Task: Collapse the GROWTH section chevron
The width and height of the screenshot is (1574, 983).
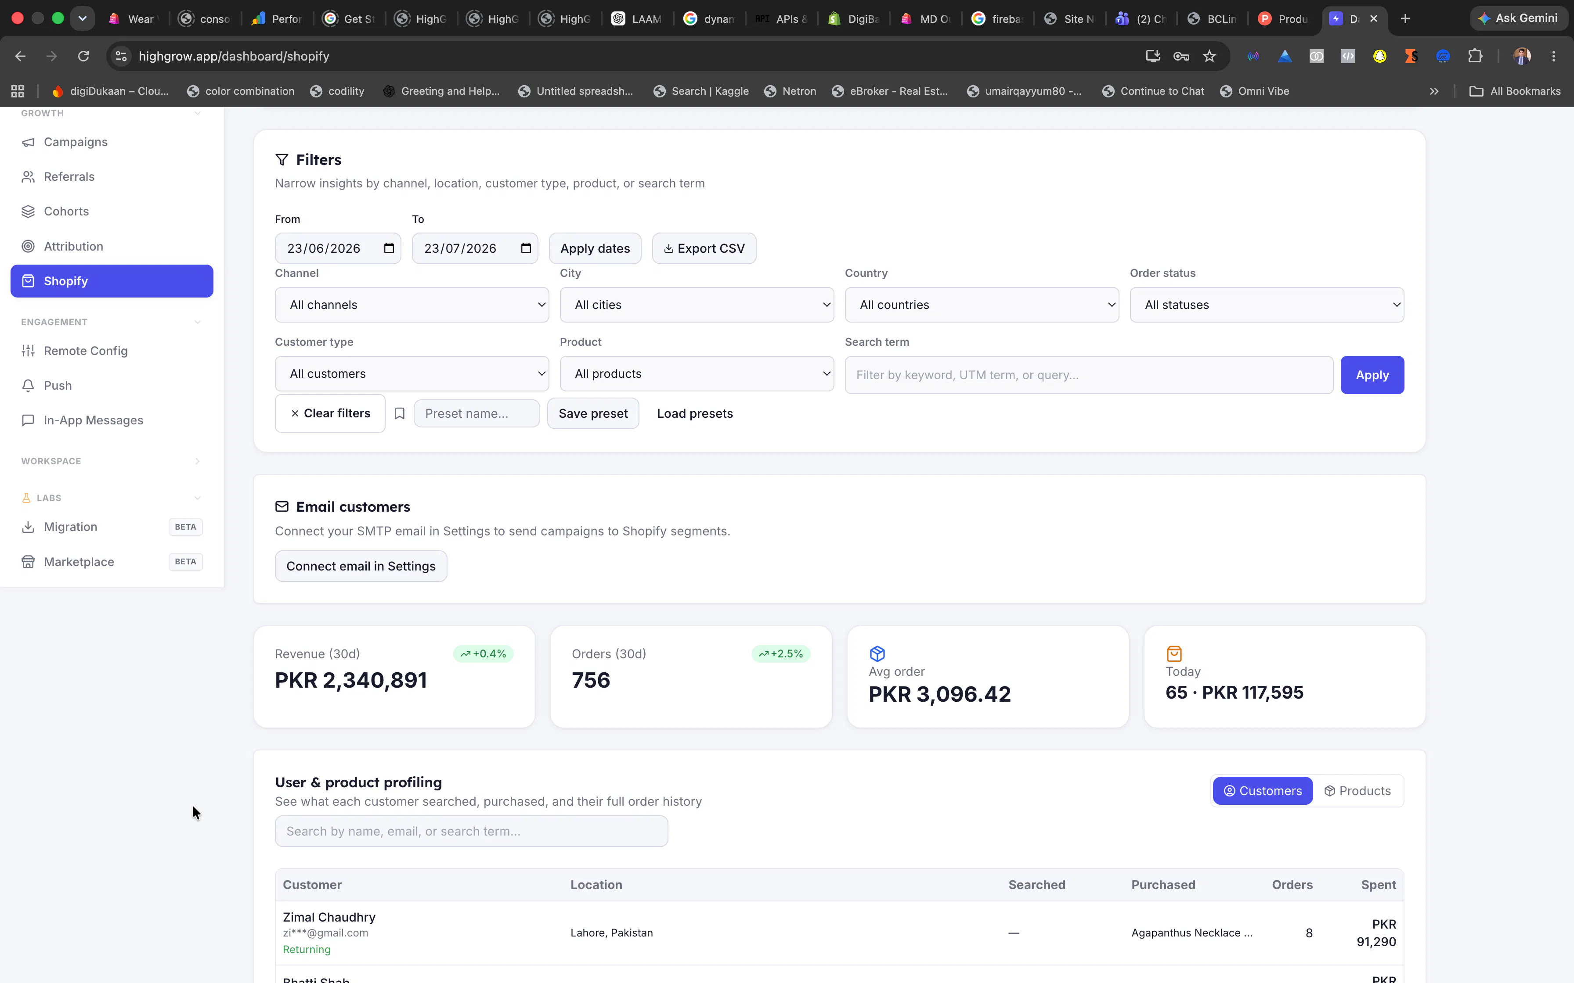Action: point(198,113)
